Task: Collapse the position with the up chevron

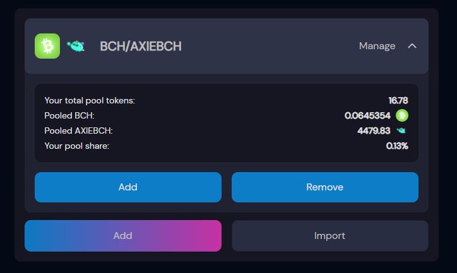Action: (x=412, y=46)
